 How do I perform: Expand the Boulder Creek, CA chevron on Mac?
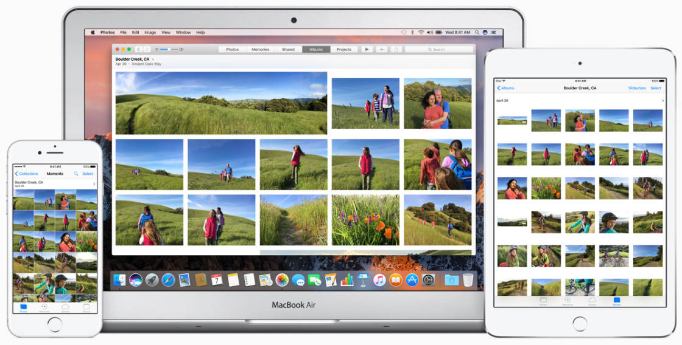[x=153, y=59]
